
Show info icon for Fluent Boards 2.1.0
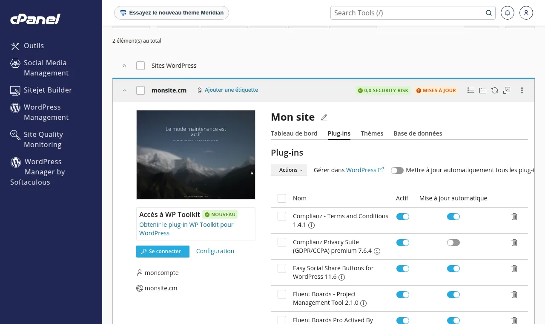(x=363, y=303)
